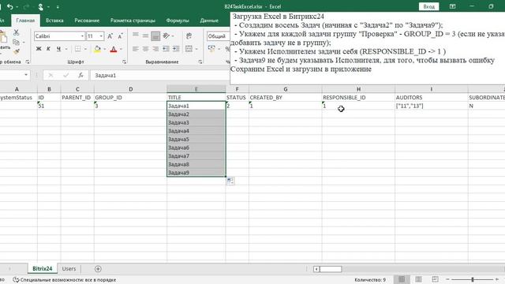Cut selection with the scissors icon
Image resolution: width=505 pixels, height=284 pixels.
(16, 32)
